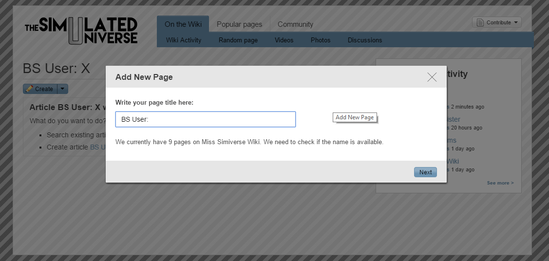
Task: Click the pencil icon on Create button
Action: (x=29, y=89)
